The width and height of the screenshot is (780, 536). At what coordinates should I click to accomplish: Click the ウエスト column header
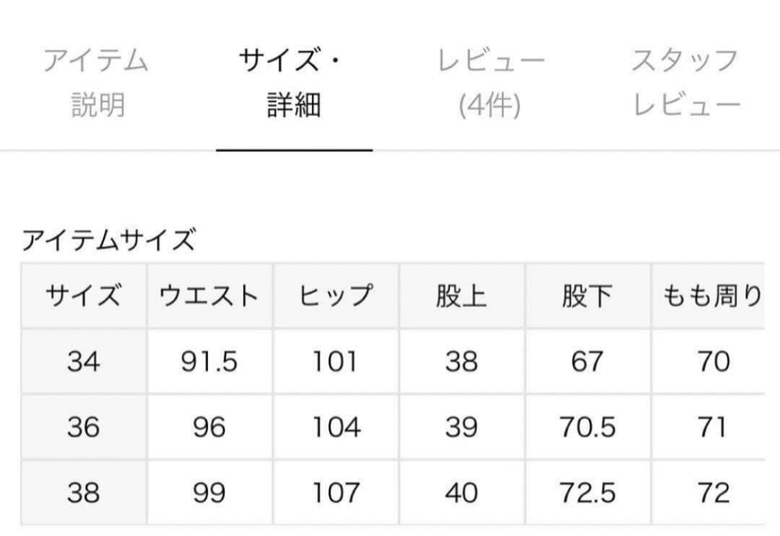[x=208, y=294]
